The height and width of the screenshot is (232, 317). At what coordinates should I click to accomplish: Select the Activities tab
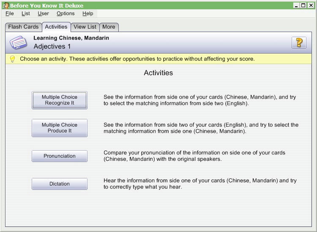[x=56, y=27]
